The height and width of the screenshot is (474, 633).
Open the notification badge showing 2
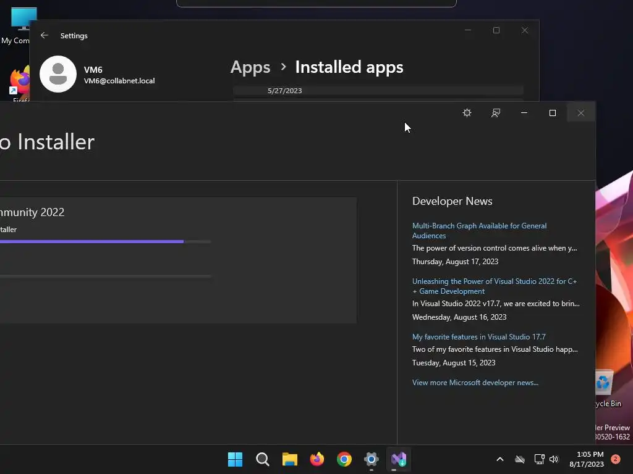click(616, 459)
